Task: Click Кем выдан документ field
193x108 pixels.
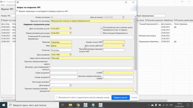Action: pyautogui.click(x=92, y=82)
